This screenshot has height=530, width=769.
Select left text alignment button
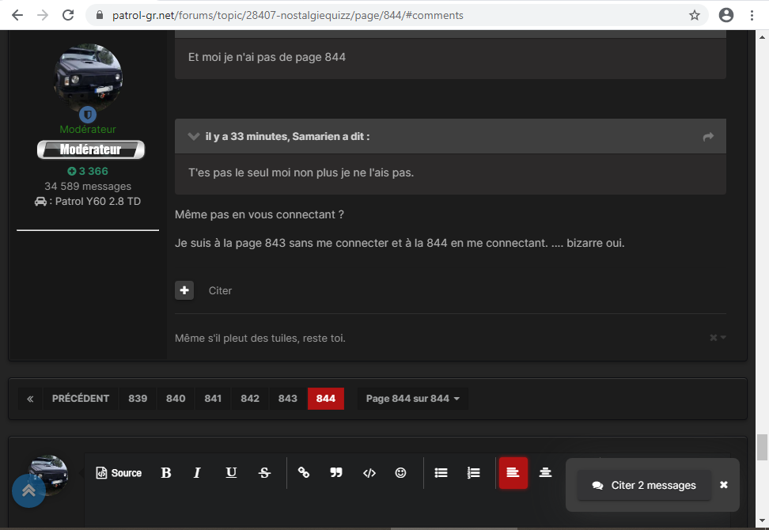(x=513, y=472)
